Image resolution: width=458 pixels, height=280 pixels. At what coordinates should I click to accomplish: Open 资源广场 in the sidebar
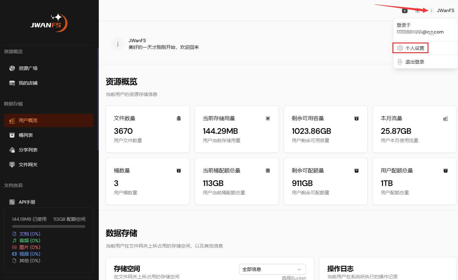pyautogui.click(x=49, y=68)
